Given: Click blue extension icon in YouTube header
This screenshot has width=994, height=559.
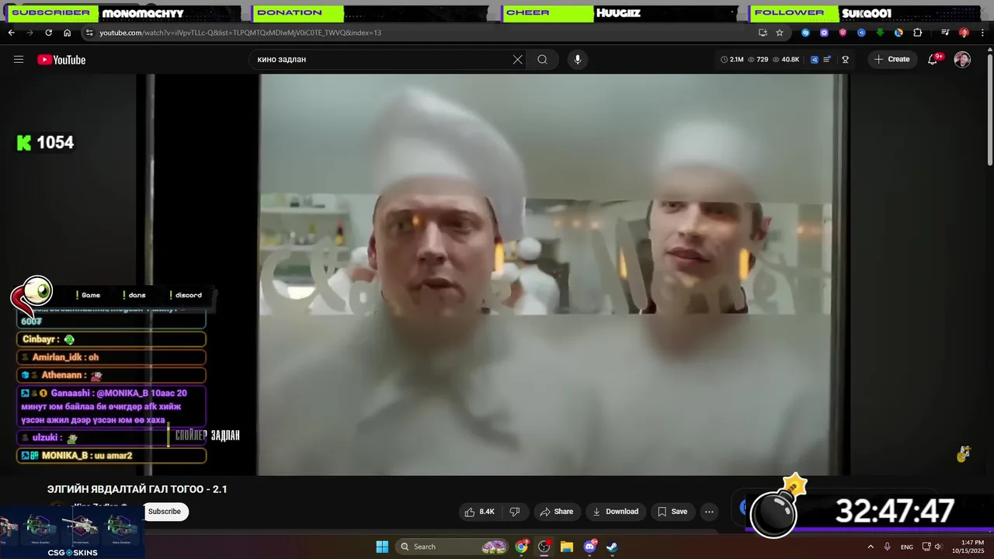Looking at the screenshot, I should tap(815, 60).
